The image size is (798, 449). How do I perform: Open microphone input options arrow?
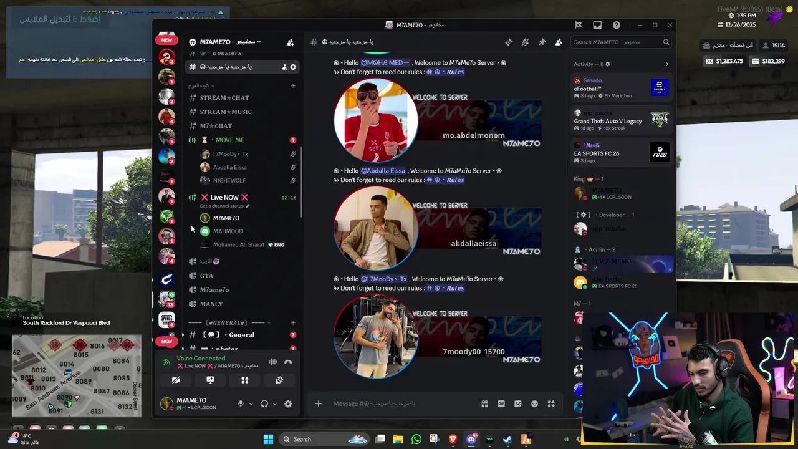[x=251, y=403]
